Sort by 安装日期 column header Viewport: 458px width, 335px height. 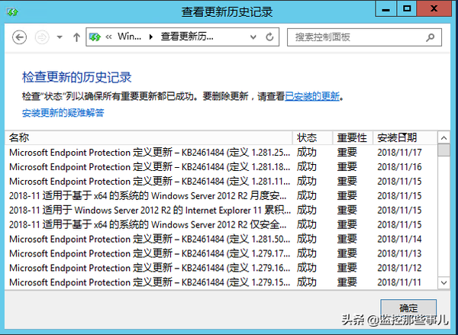[405, 137]
